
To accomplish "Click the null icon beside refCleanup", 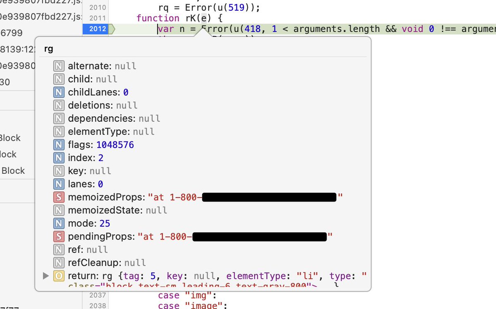I will click(59, 263).
